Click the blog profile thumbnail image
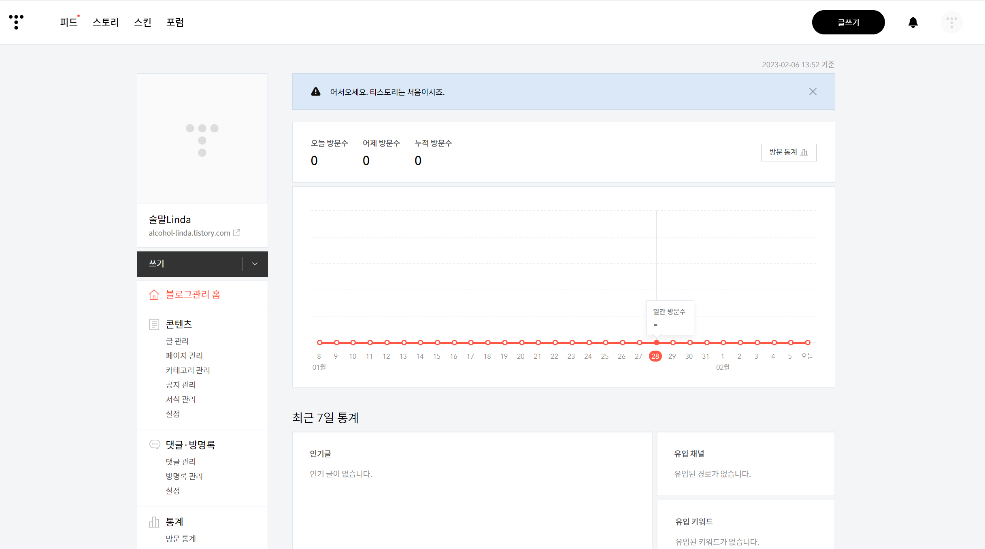 [202, 139]
